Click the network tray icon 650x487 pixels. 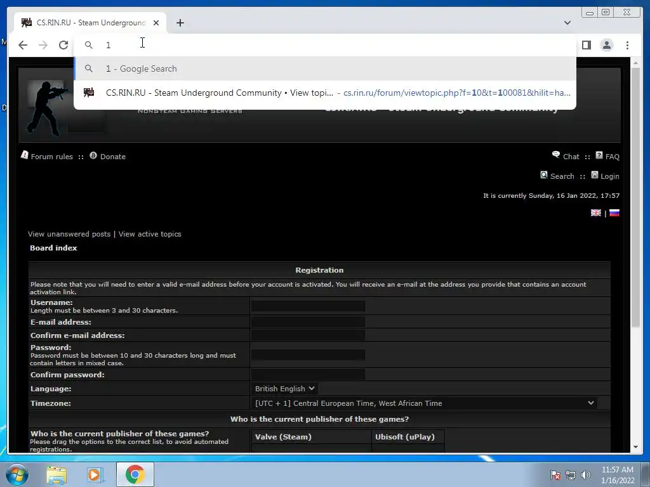point(571,475)
